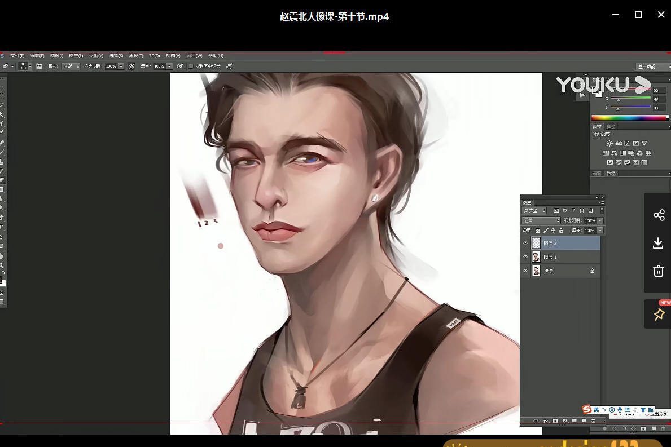Enable the 抹到历史记录 checkbox
The width and height of the screenshot is (671, 447).
tap(191, 67)
